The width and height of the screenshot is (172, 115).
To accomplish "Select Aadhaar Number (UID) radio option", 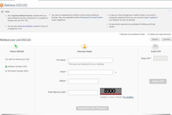I will (6, 67).
